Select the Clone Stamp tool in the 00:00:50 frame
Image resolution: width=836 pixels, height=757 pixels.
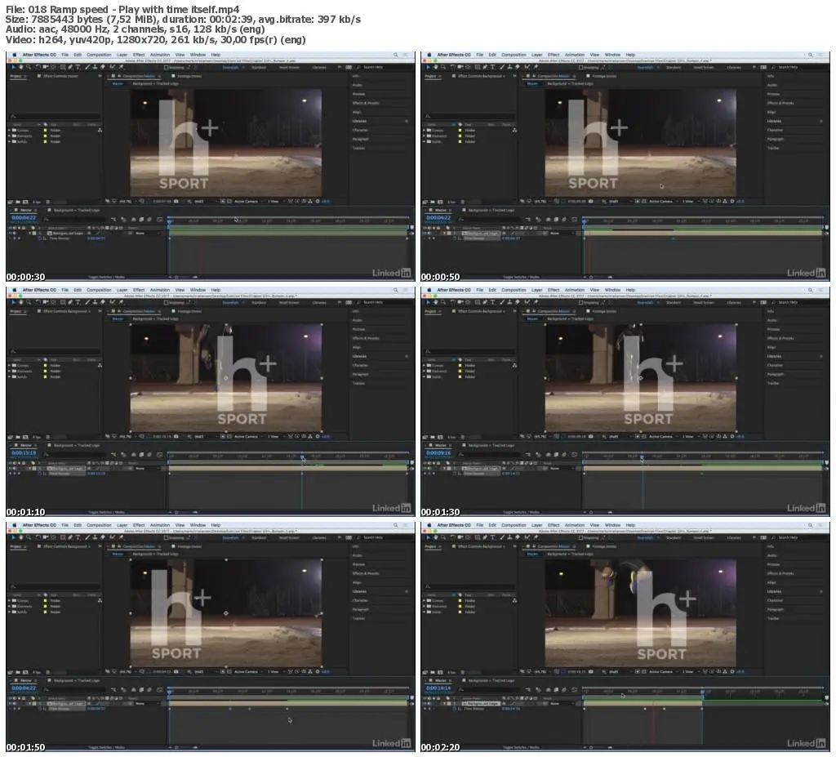[x=509, y=67]
